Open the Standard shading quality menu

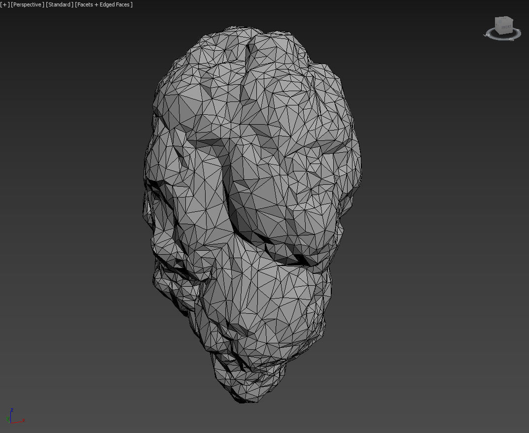tap(59, 4)
